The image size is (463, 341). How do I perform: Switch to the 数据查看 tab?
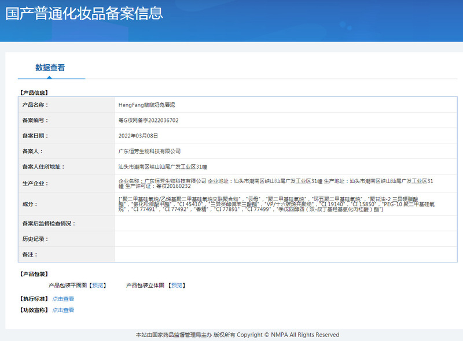50,68
